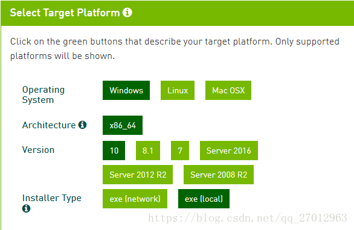Open the Architecture info icon
Image resolution: width=354 pixels, height=230 pixels.
coord(82,125)
